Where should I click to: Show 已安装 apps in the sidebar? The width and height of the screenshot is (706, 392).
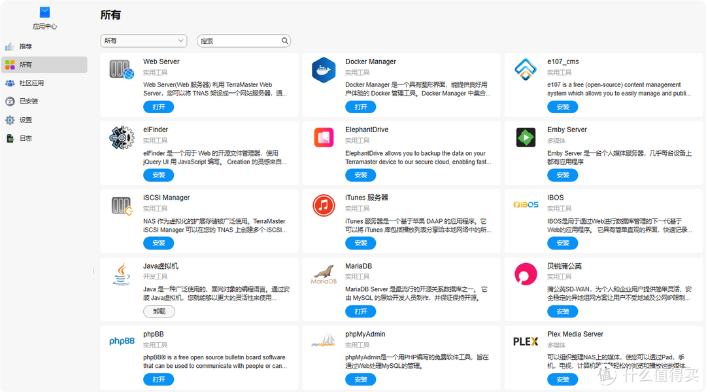[x=44, y=101]
